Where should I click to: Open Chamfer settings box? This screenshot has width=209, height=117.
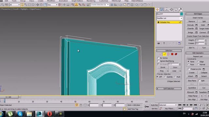(x=196, y=29)
